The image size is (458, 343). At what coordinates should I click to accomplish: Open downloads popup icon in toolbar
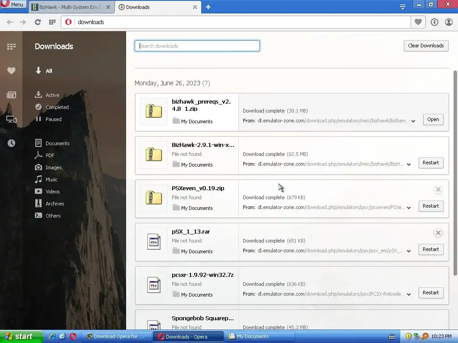click(434, 22)
